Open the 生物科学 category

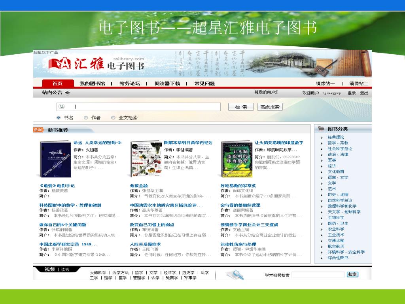pos(336,217)
